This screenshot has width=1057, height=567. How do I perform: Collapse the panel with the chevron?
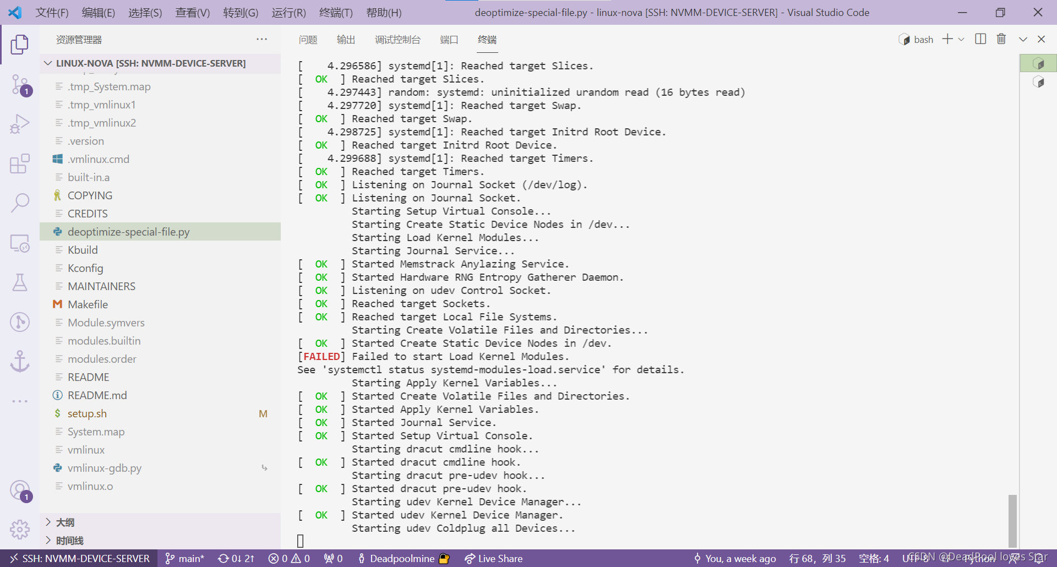pyautogui.click(x=1023, y=40)
